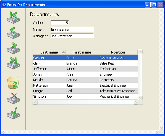Click the list's horizontal scroll right arrow

(136, 102)
